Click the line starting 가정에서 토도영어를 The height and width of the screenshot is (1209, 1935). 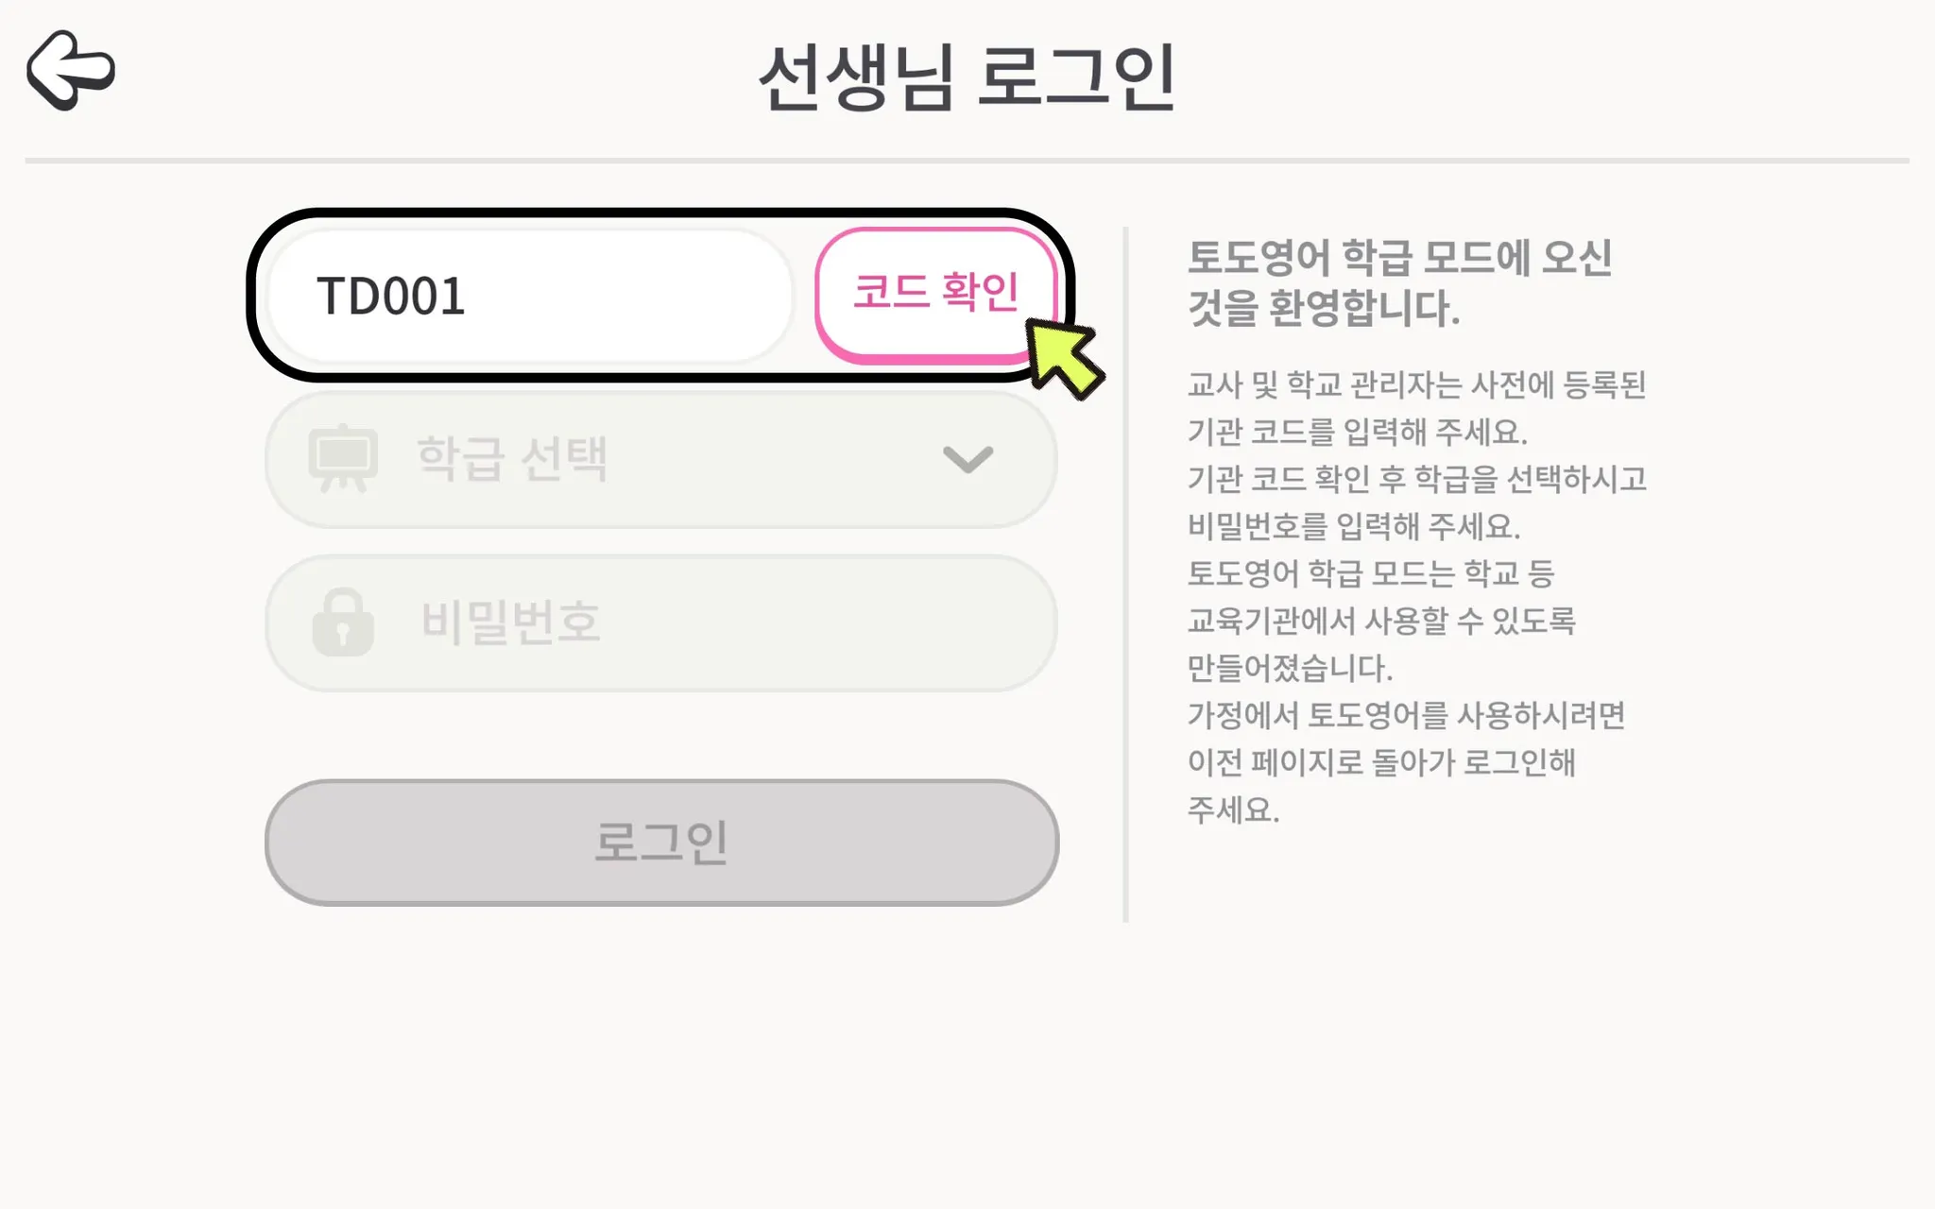(1405, 715)
